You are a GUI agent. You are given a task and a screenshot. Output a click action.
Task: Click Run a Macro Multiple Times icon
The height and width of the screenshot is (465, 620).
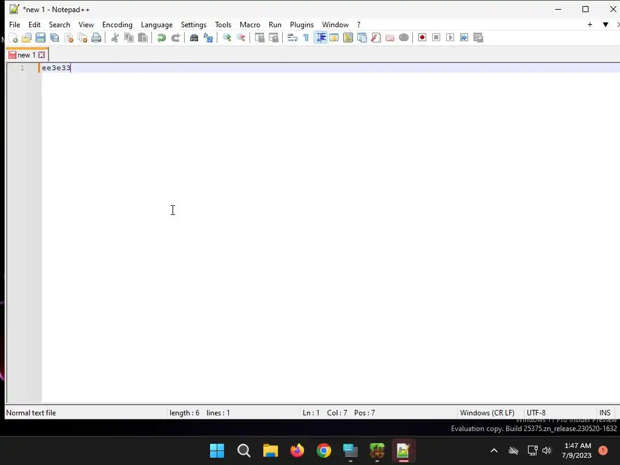pyautogui.click(x=464, y=38)
